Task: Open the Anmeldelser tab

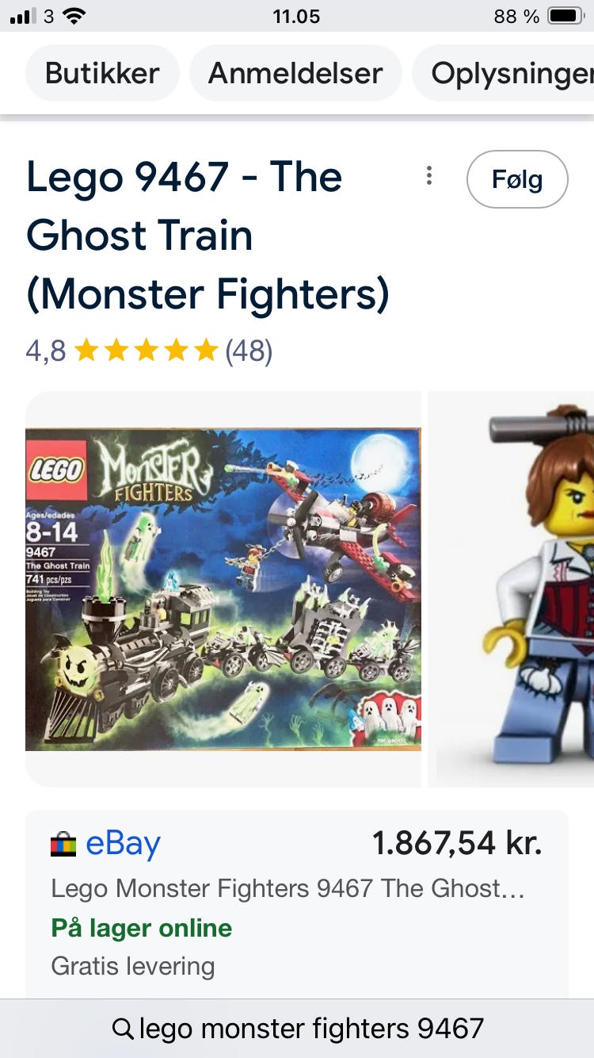Action: pos(295,73)
